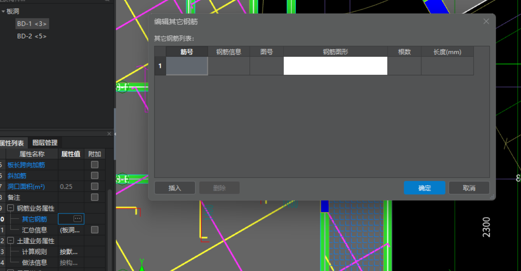
Task: Click the white 钢筋图形 cell
Action: pyautogui.click(x=335, y=66)
